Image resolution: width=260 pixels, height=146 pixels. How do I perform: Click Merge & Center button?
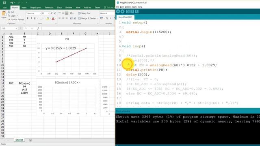coord(87,18)
